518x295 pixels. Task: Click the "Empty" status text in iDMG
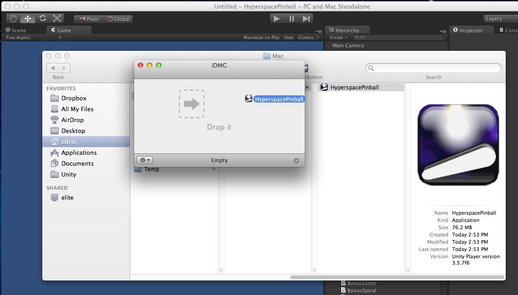(219, 161)
